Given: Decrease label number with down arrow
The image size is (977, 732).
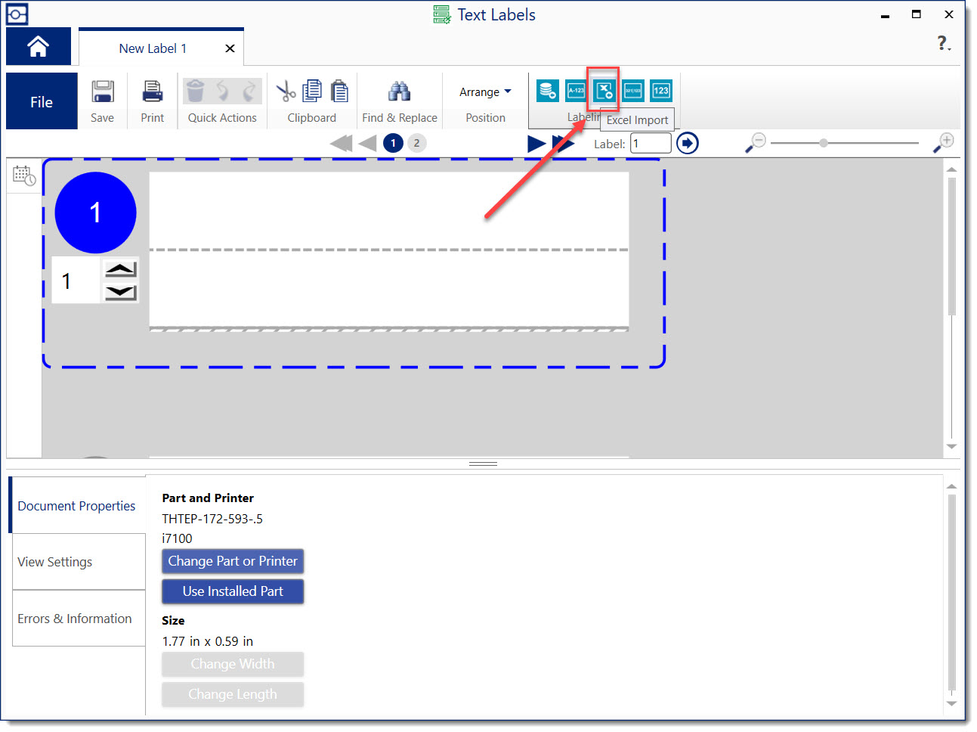Looking at the screenshot, I should click(x=121, y=293).
